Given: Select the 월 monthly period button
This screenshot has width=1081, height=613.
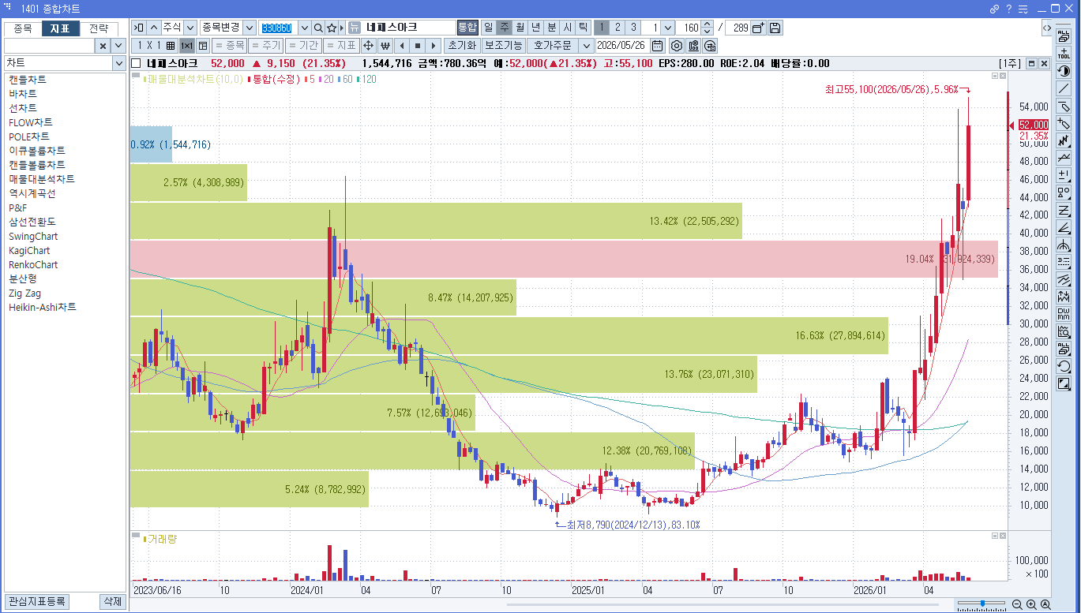Looking at the screenshot, I should point(520,28).
